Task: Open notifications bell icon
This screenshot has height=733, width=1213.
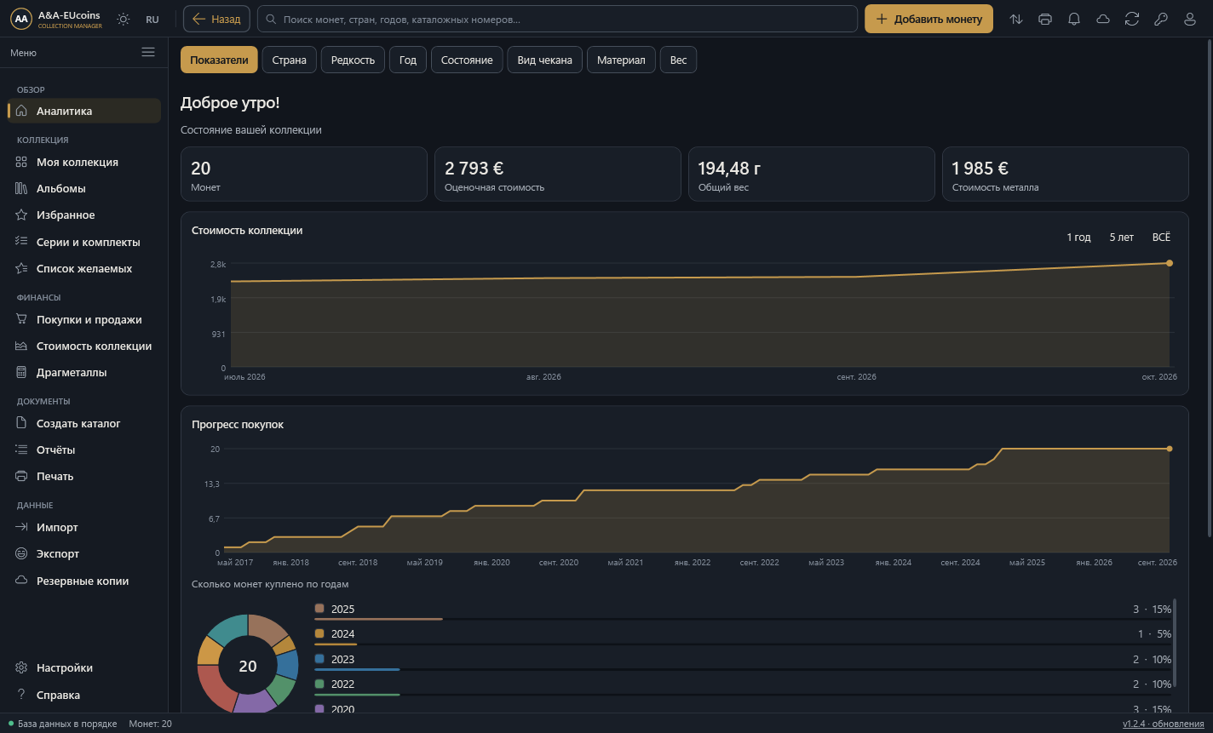Action: pos(1074,20)
